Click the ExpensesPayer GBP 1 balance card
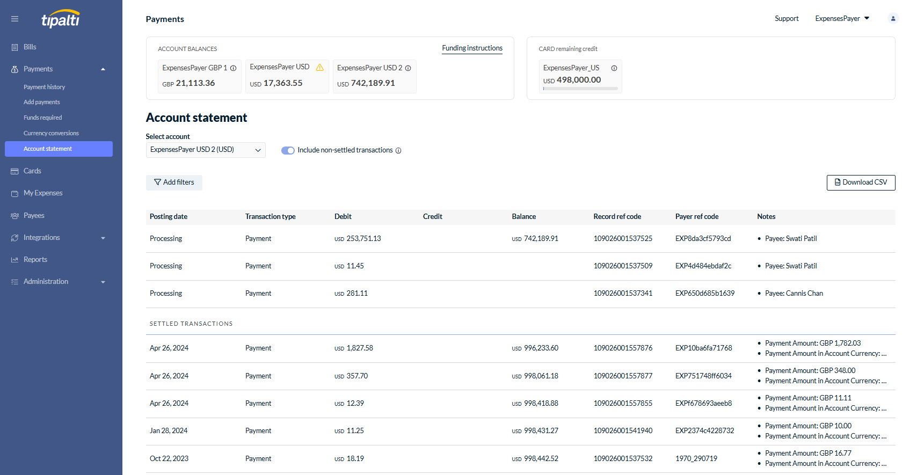Image resolution: width=917 pixels, height=475 pixels. [199, 77]
